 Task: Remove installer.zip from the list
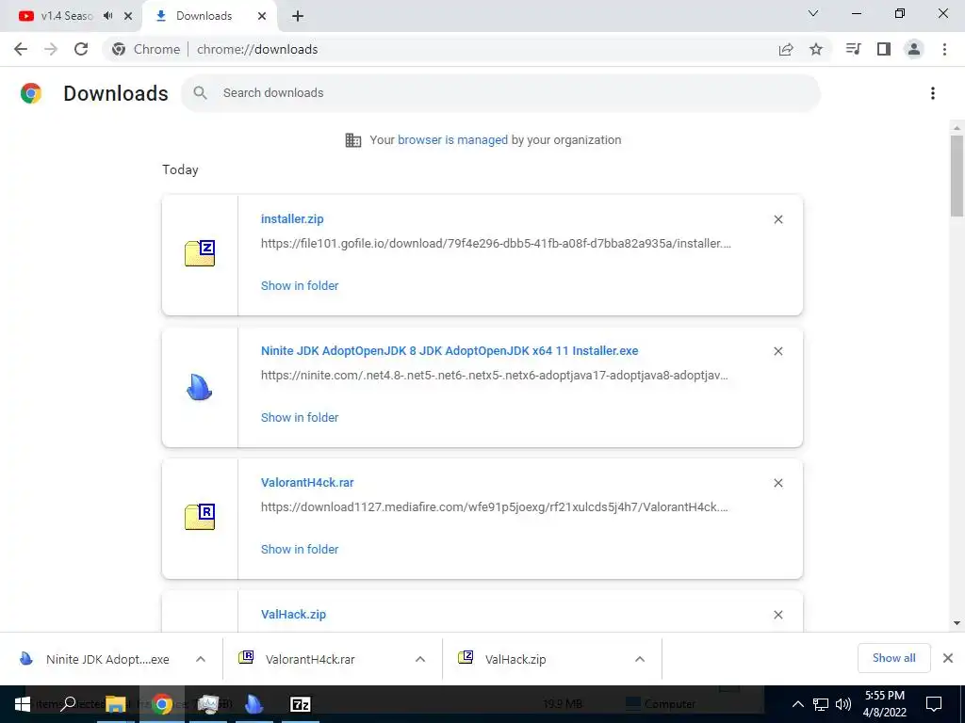click(x=777, y=219)
